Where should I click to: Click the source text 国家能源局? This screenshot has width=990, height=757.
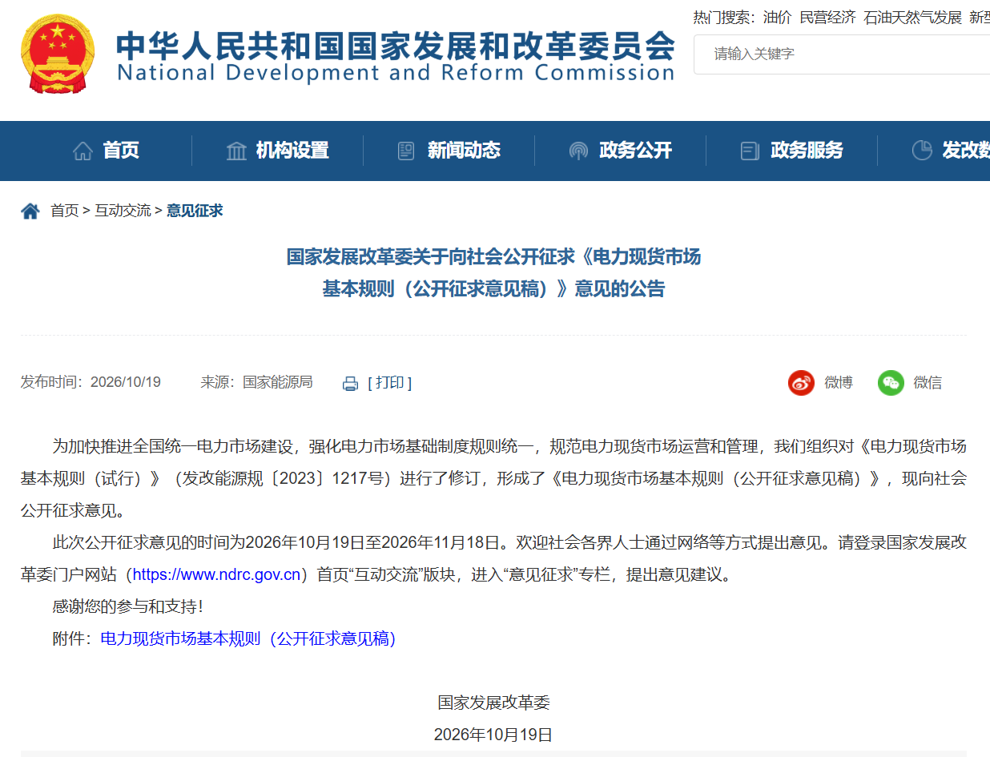278,382
